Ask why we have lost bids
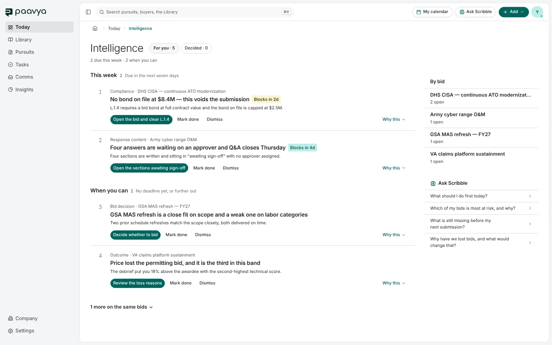552x345 pixels. coord(481,242)
